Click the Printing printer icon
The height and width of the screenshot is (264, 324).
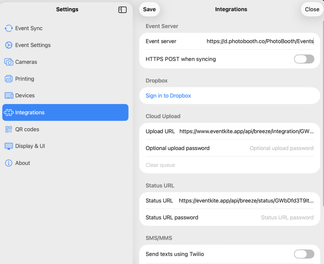click(x=9, y=79)
